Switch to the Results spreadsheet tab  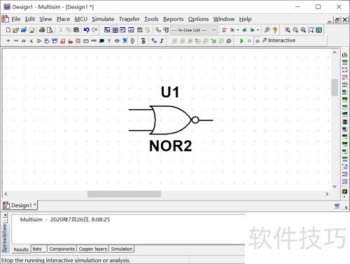[21, 249]
